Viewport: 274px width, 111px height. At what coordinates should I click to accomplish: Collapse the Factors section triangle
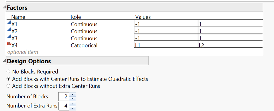pyautogui.click(x=4, y=7)
